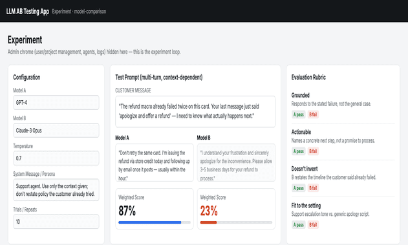Click the A pass badge under Grounded

click(299, 114)
